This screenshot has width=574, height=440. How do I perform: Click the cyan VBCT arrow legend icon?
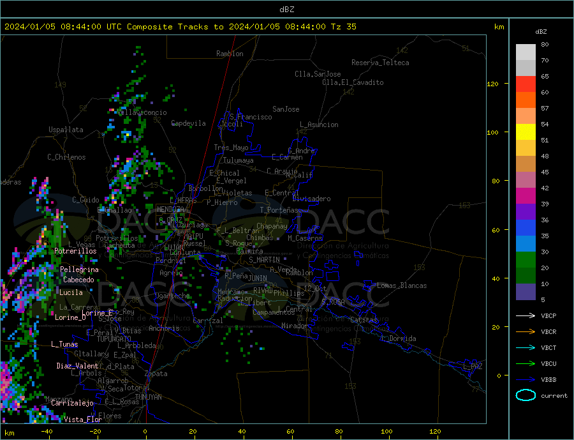pos(526,347)
